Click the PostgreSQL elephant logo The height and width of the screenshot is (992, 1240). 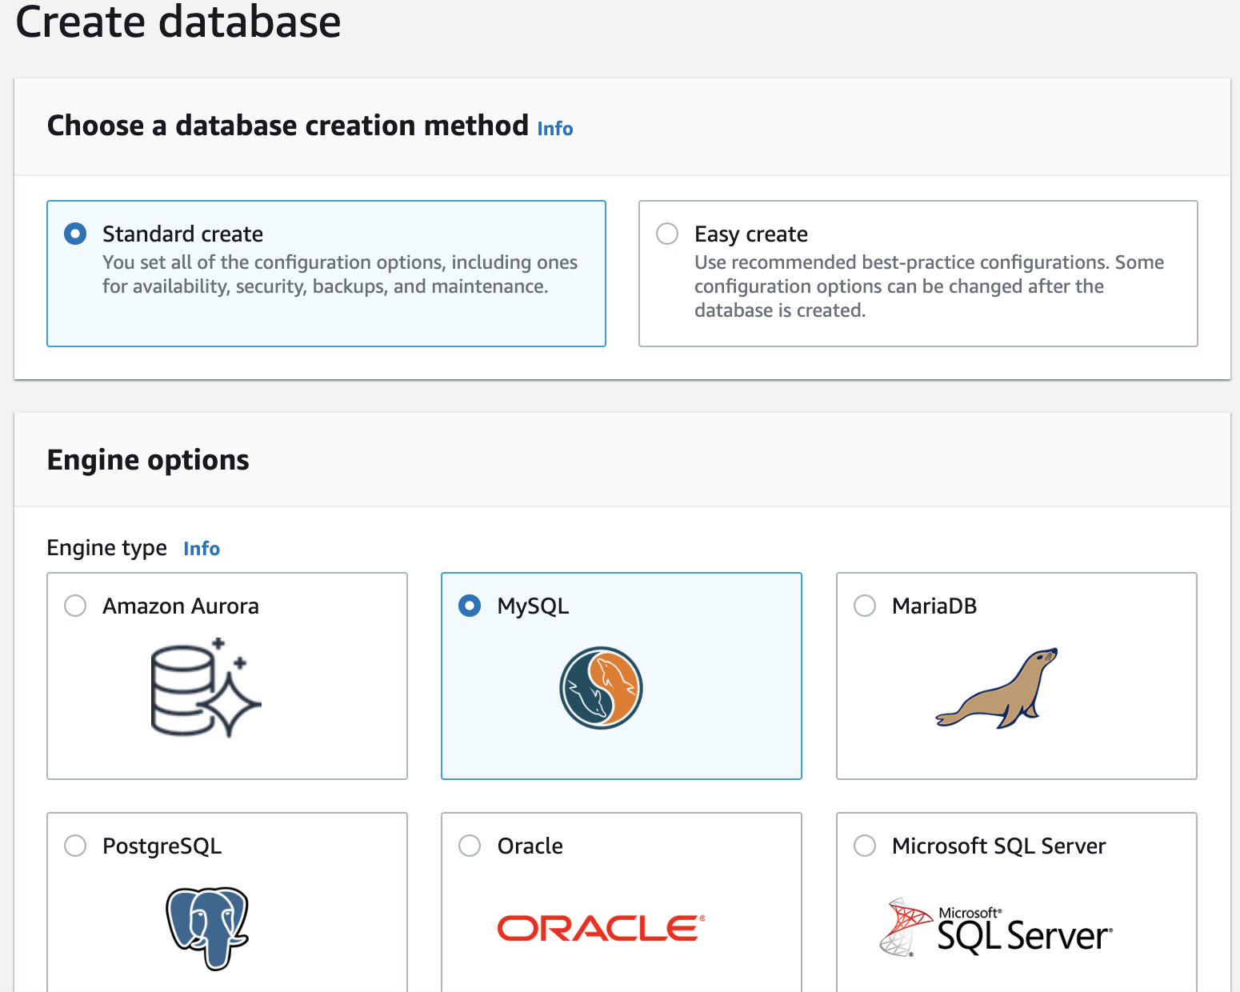(x=207, y=928)
